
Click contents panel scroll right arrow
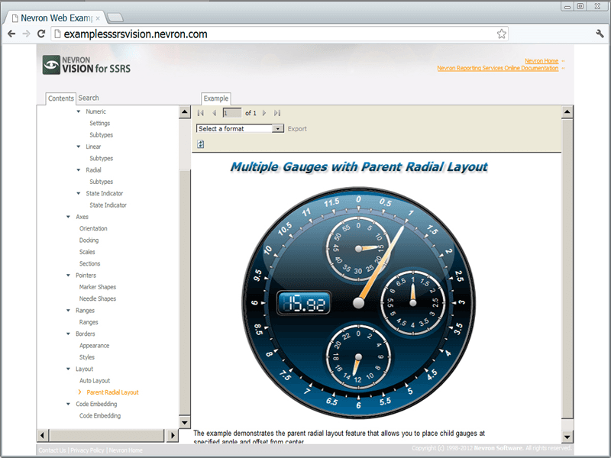point(173,435)
